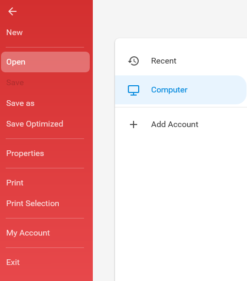
Task: Choose Print Selection entry
Action: (x=32, y=204)
